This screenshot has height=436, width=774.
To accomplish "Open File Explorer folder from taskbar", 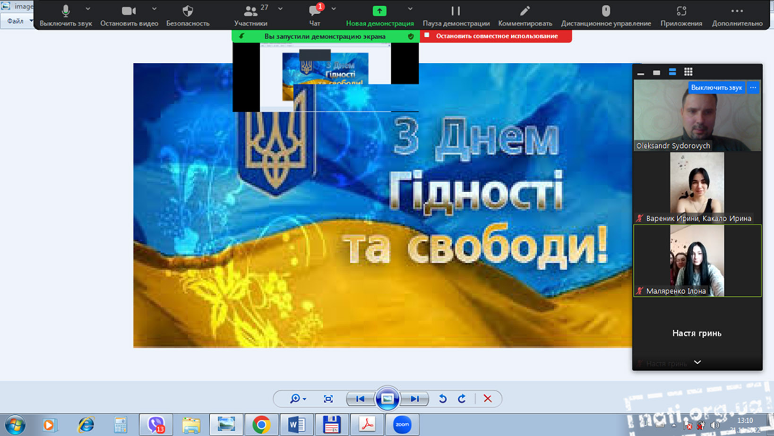I will pos(191,425).
